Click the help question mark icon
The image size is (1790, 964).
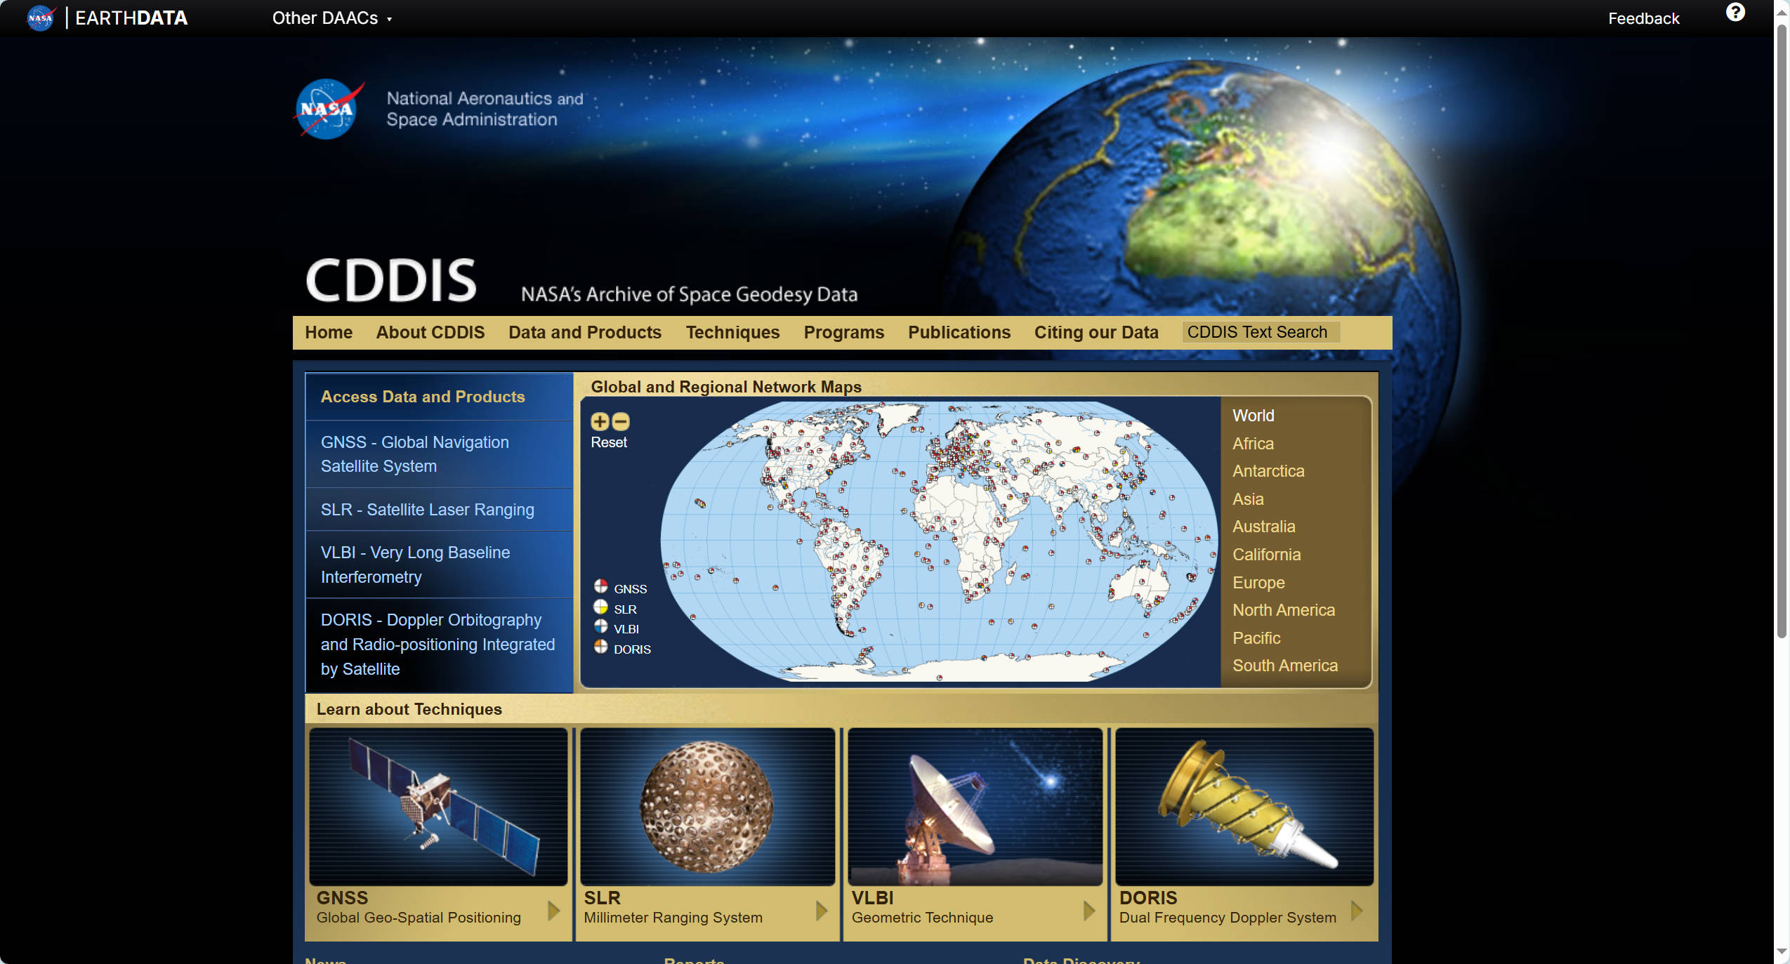click(1735, 13)
